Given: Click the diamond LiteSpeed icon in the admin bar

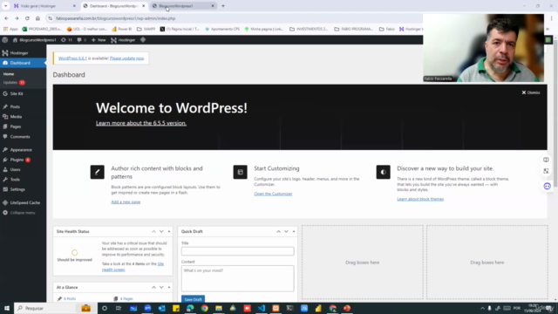Looking at the screenshot, I should (x=143, y=40).
